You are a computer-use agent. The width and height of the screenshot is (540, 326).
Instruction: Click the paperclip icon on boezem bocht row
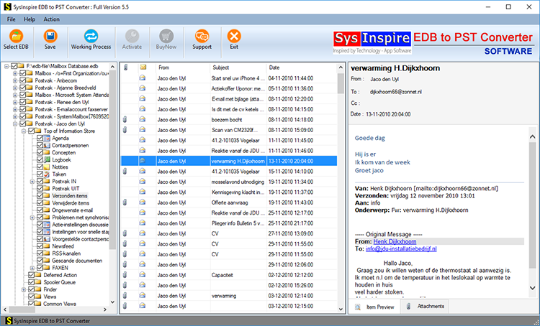click(125, 119)
